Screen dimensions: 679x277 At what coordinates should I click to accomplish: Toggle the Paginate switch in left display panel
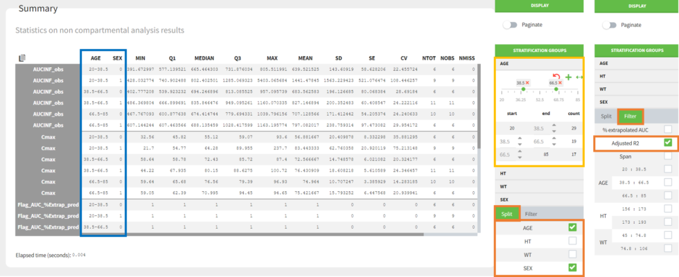click(511, 25)
